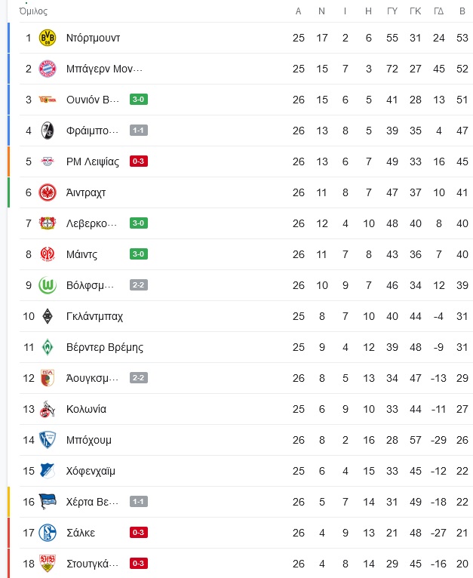This screenshot has width=473, height=578.
Task: Click the Hertha Berlin flag logo
Action: coord(48,502)
